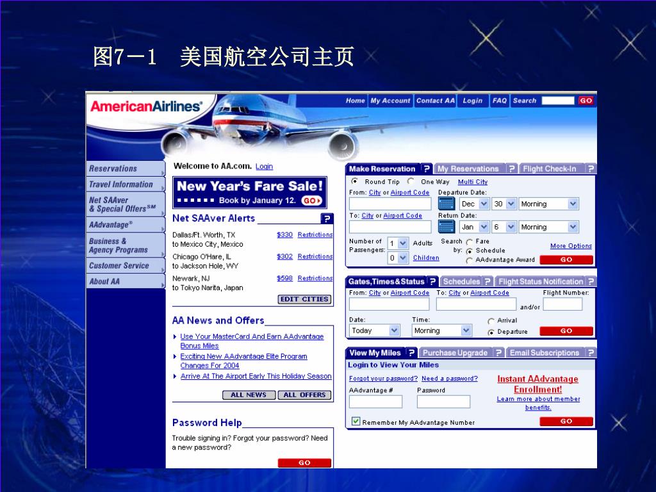This screenshot has width=656, height=492.
Task: Open Children passenger count dropdown
Action: 398,258
